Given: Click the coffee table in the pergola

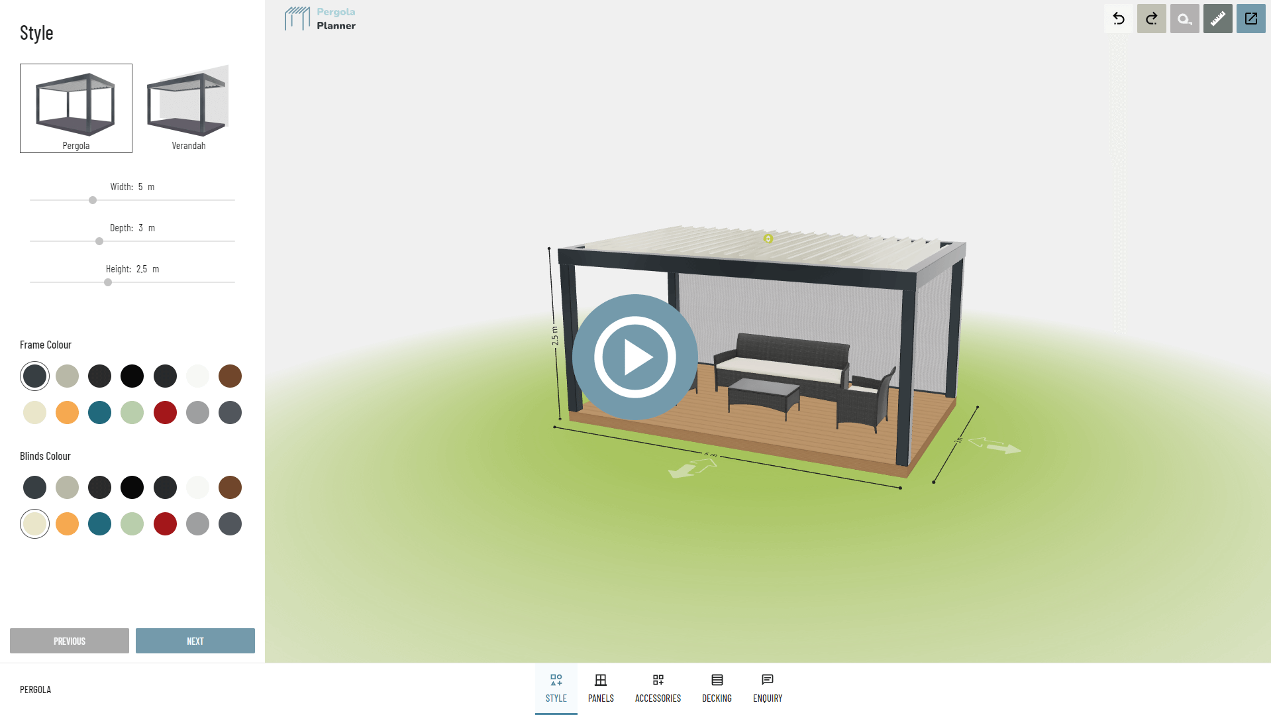Looking at the screenshot, I should pyautogui.click(x=764, y=397).
